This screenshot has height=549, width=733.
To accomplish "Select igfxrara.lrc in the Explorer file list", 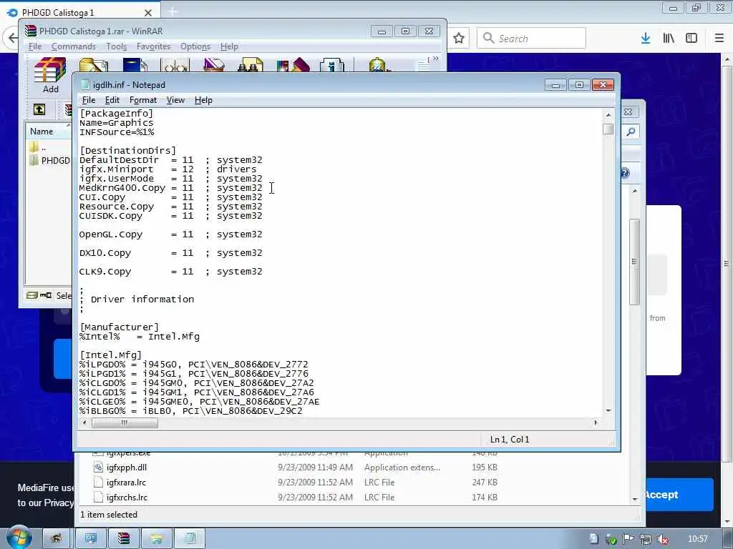I will coord(126,483).
